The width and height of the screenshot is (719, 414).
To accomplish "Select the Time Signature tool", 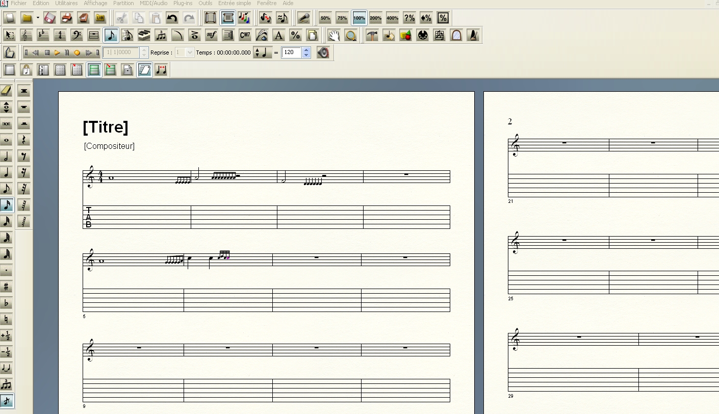I will point(60,35).
